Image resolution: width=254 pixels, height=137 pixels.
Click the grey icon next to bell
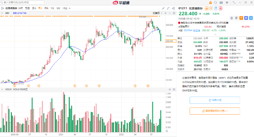tap(236, 18)
